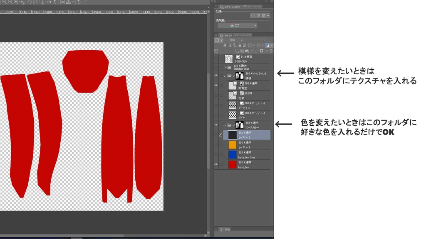
Task: Click the new raster layer icon
Action: coord(237,51)
